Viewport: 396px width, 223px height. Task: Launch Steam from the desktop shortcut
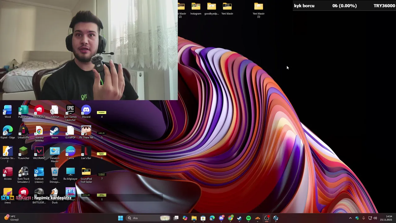tap(55, 133)
